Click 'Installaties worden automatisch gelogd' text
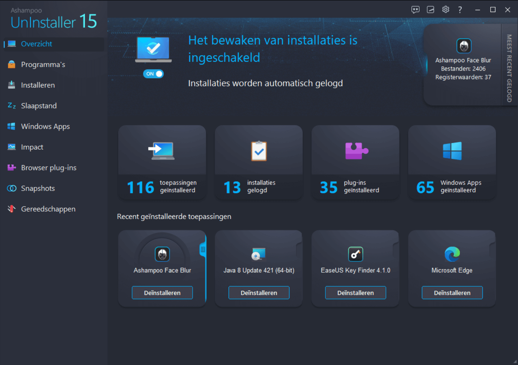 point(265,83)
